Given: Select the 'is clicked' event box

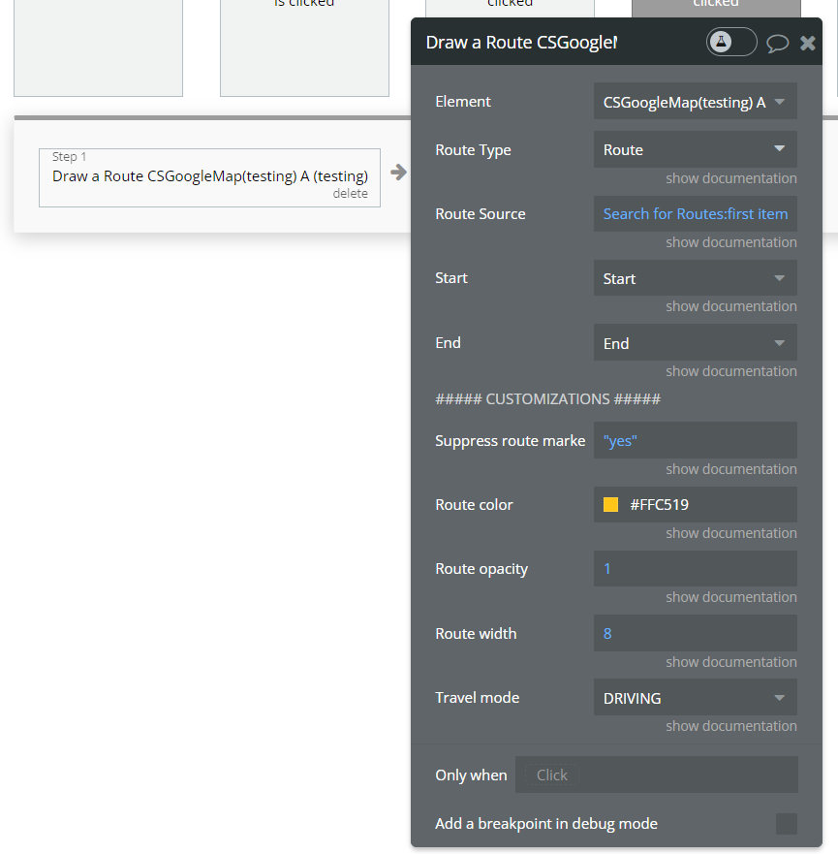Looking at the screenshot, I should tap(304, 47).
